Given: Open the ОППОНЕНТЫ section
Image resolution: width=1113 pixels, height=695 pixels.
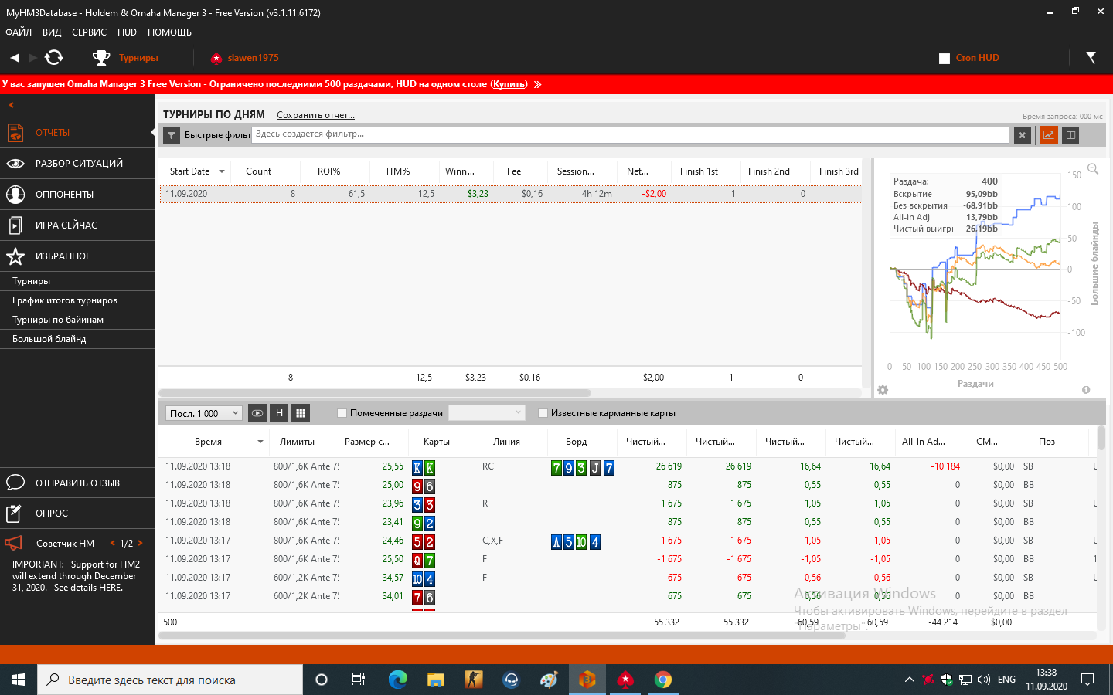Looking at the screenshot, I should click(77, 195).
